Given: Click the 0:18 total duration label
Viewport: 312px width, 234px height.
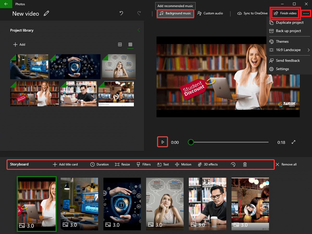Looking at the screenshot, I should 281,142.
